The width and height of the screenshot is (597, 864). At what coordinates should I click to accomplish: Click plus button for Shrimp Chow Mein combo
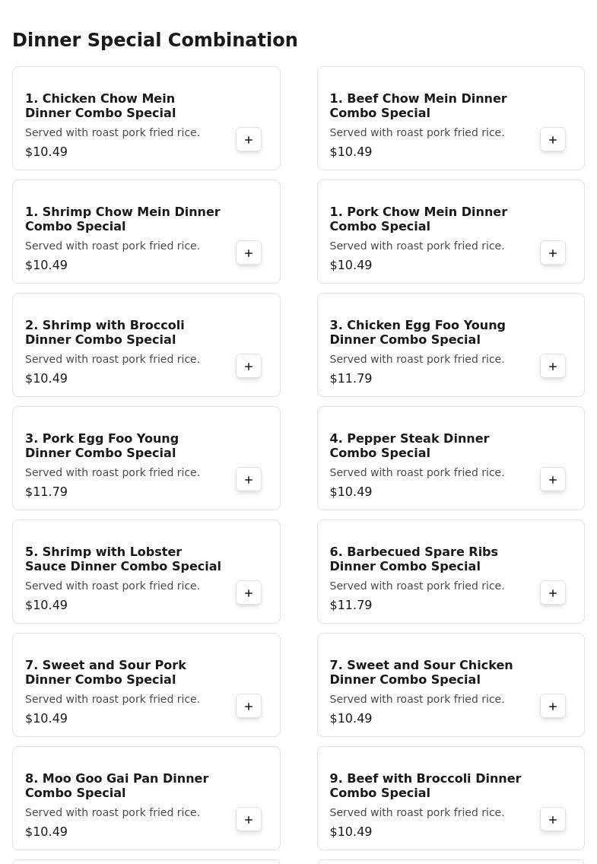coord(249,253)
